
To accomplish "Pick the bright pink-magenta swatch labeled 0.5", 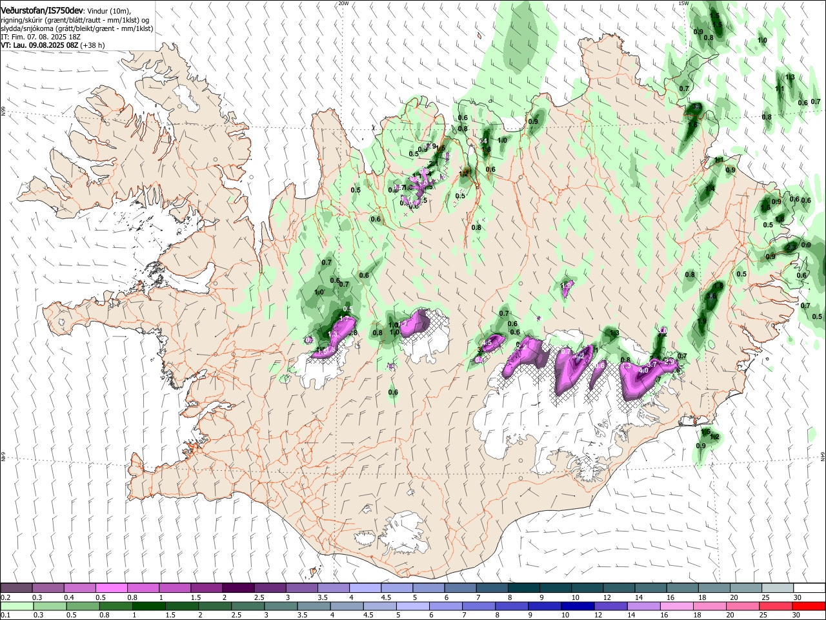I will pyautogui.click(x=111, y=588).
